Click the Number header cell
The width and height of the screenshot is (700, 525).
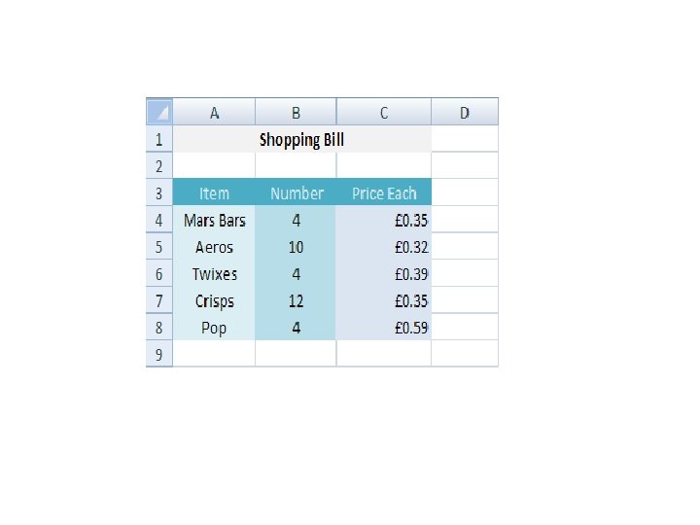point(296,192)
